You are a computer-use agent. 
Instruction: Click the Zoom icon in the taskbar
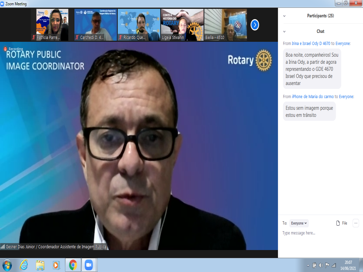(88, 265)
